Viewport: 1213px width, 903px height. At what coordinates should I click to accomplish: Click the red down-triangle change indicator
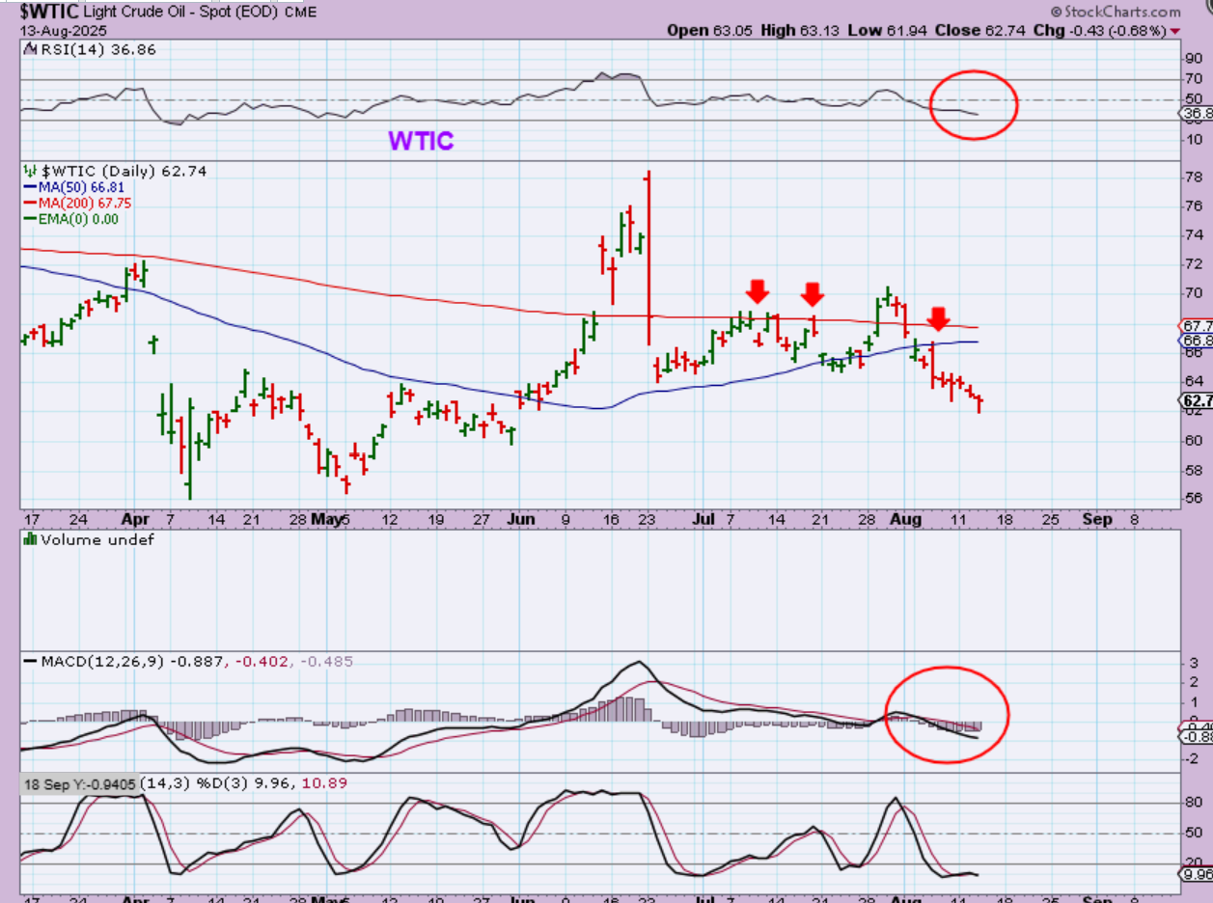point(1174,31)
